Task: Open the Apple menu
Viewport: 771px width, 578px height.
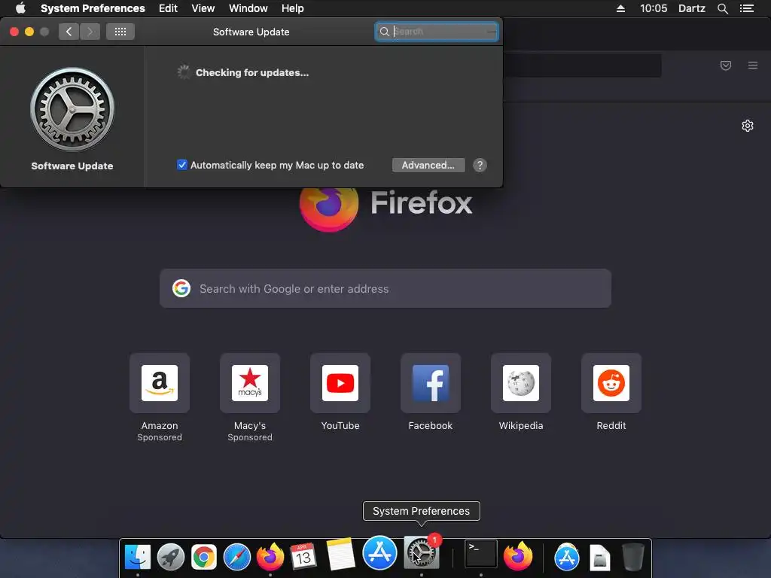Action: [20, 8]
